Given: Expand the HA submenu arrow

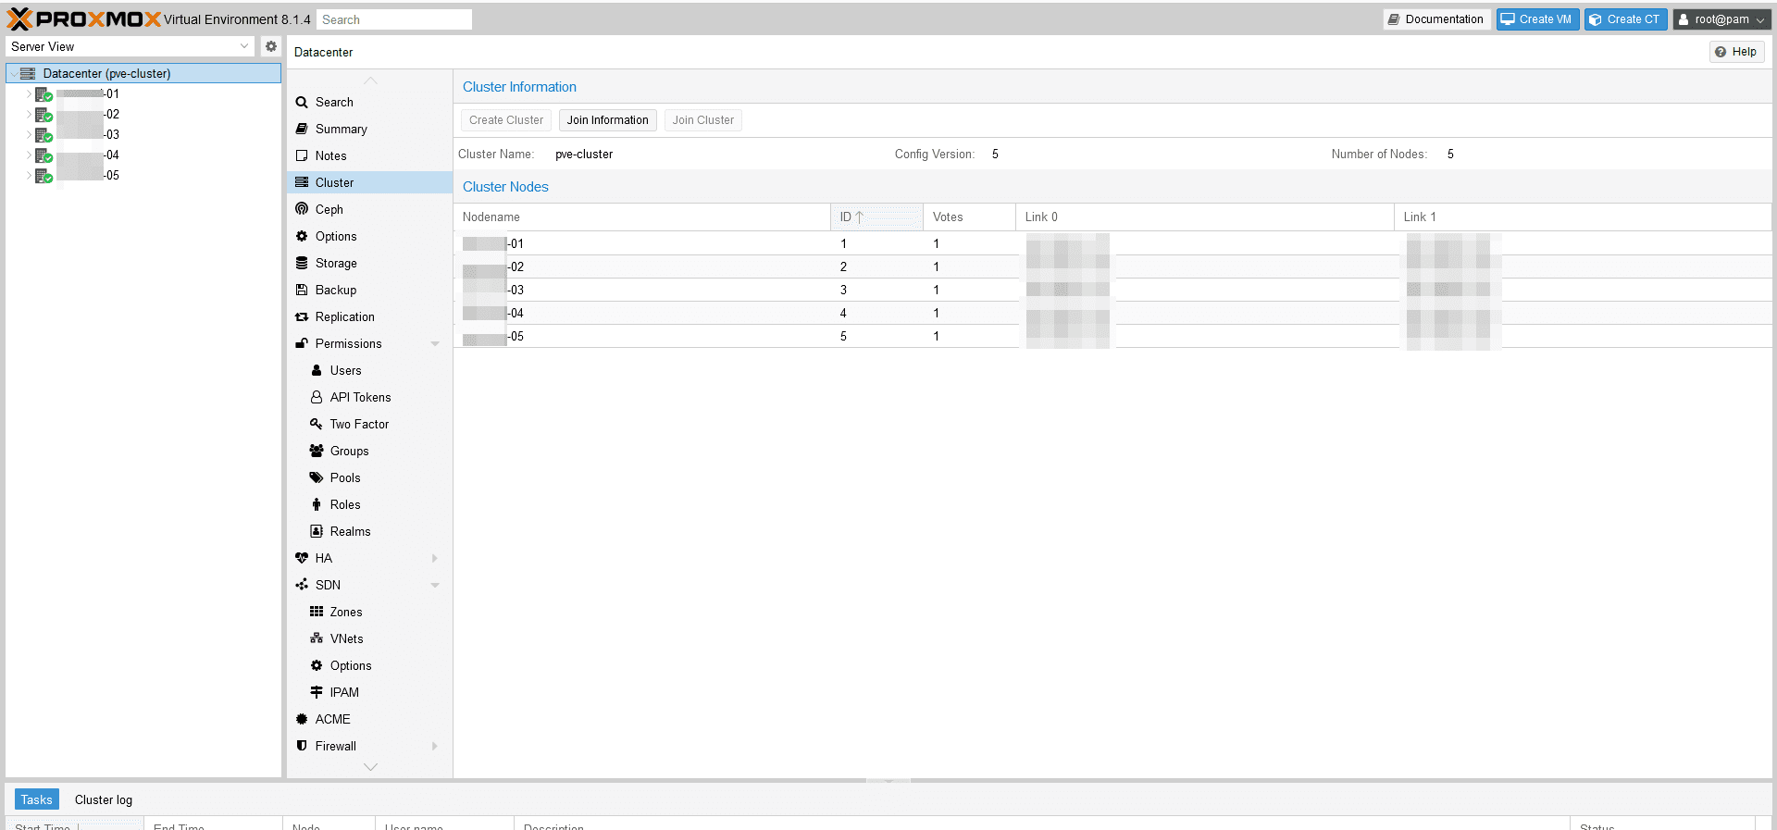Looking at the screenshot, I should (435, 559).
